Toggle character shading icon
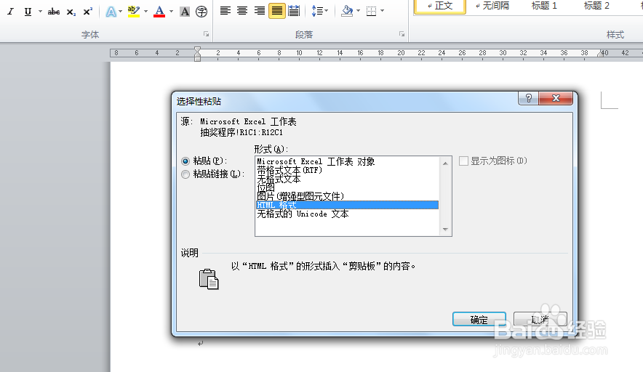643x372 pixels. [x=185, y=12]
